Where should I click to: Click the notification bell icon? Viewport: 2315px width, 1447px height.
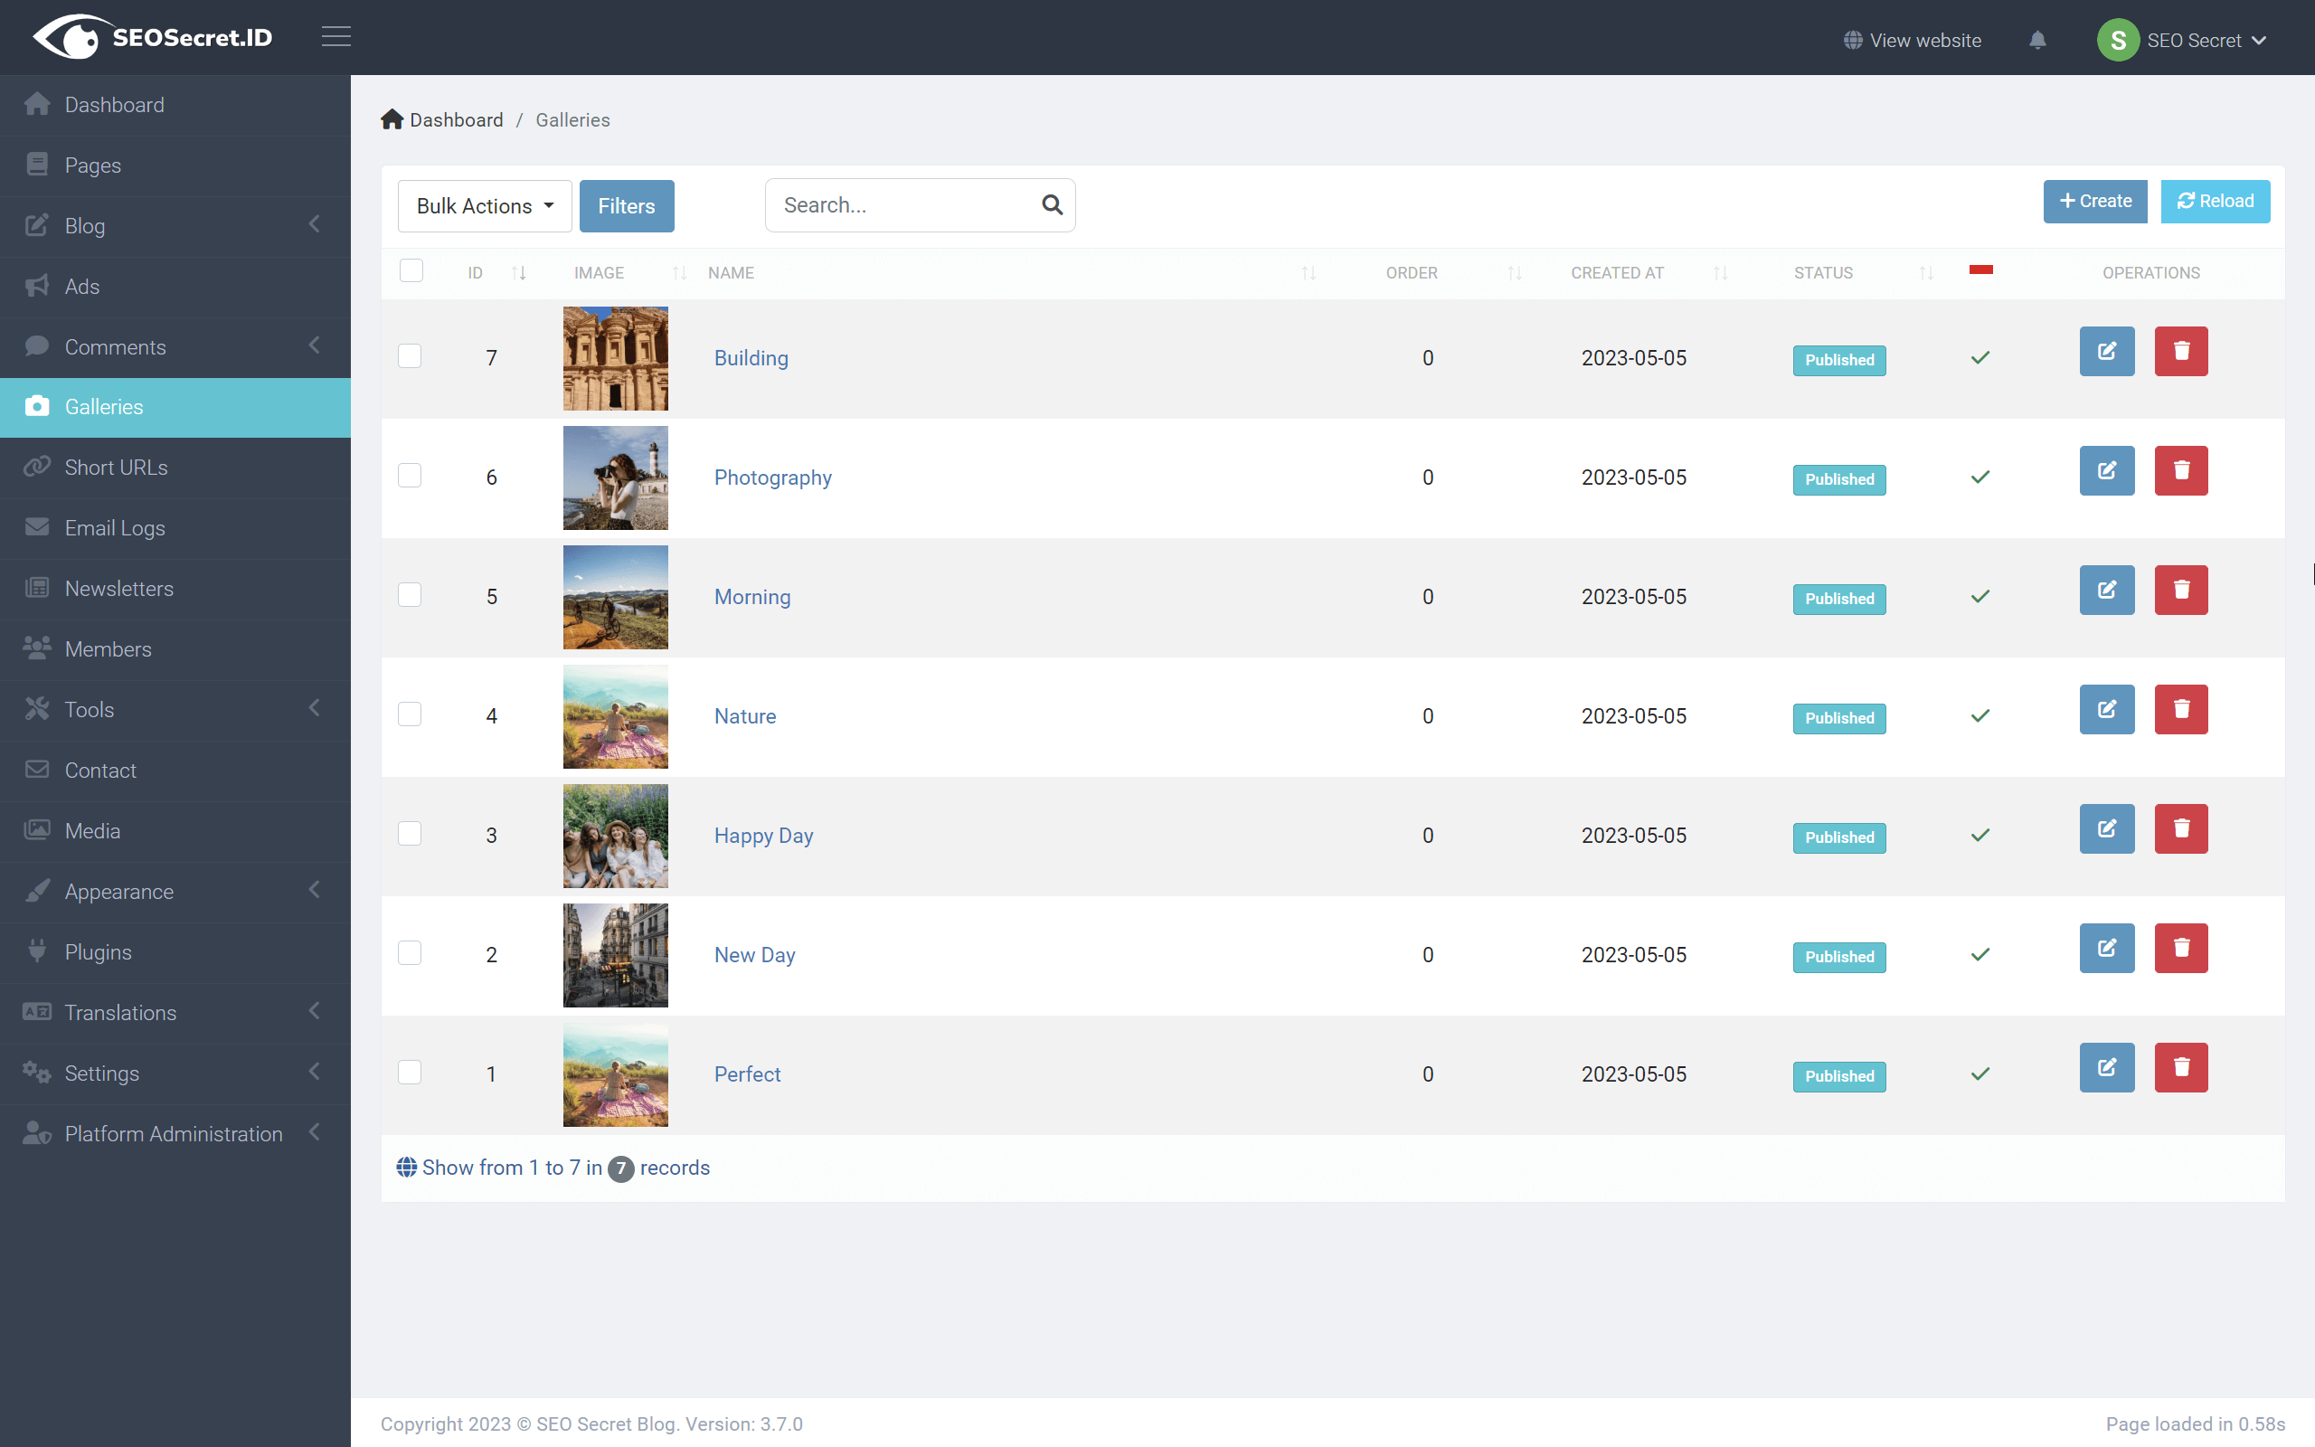tap(2038, 39)
